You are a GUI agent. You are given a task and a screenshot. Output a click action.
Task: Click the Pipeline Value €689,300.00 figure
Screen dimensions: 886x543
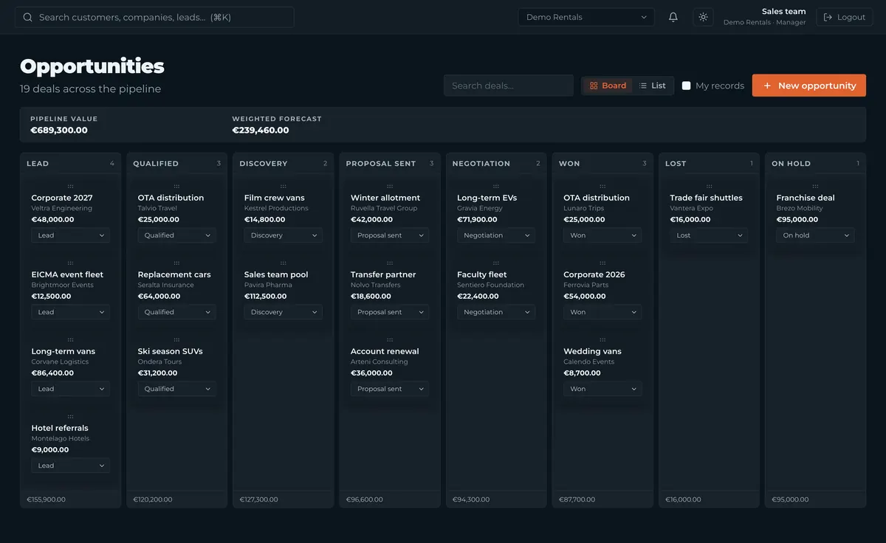pos(59,130)
